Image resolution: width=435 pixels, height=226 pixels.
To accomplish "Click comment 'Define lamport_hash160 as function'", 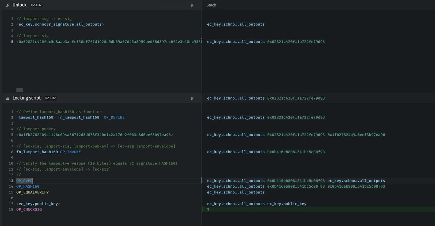I will (x=59, y=112).
